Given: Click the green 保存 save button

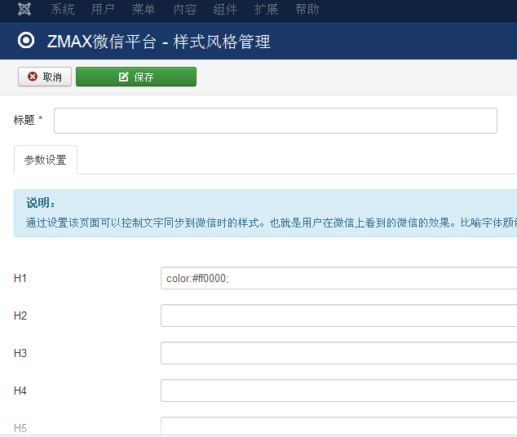Looking at the screenshot, I should coord(136,77).
